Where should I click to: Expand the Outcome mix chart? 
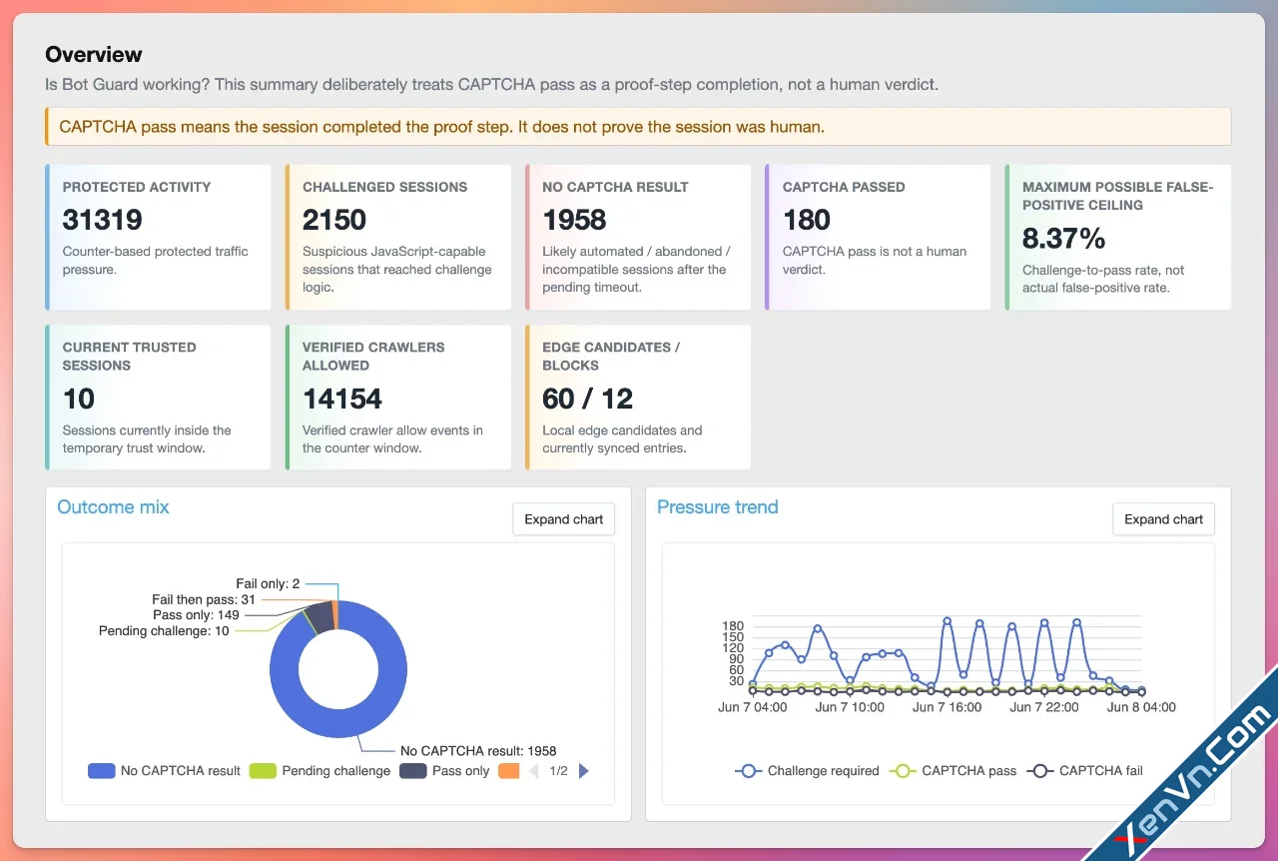point(564,519)
